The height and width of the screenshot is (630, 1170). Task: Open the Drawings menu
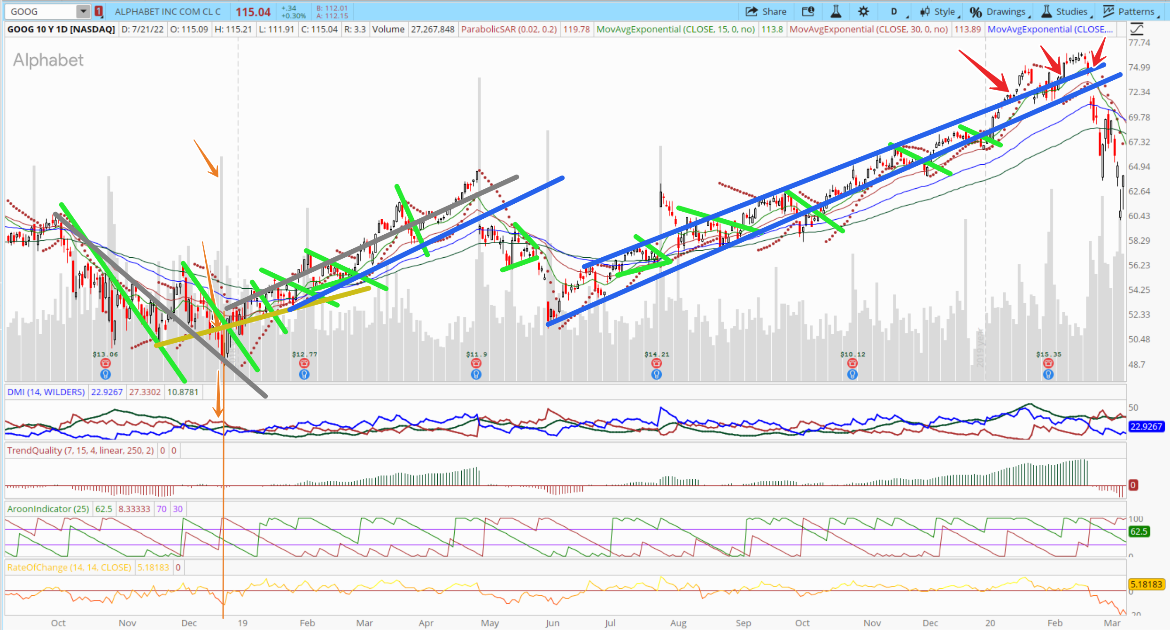[x=1000, y=11]
